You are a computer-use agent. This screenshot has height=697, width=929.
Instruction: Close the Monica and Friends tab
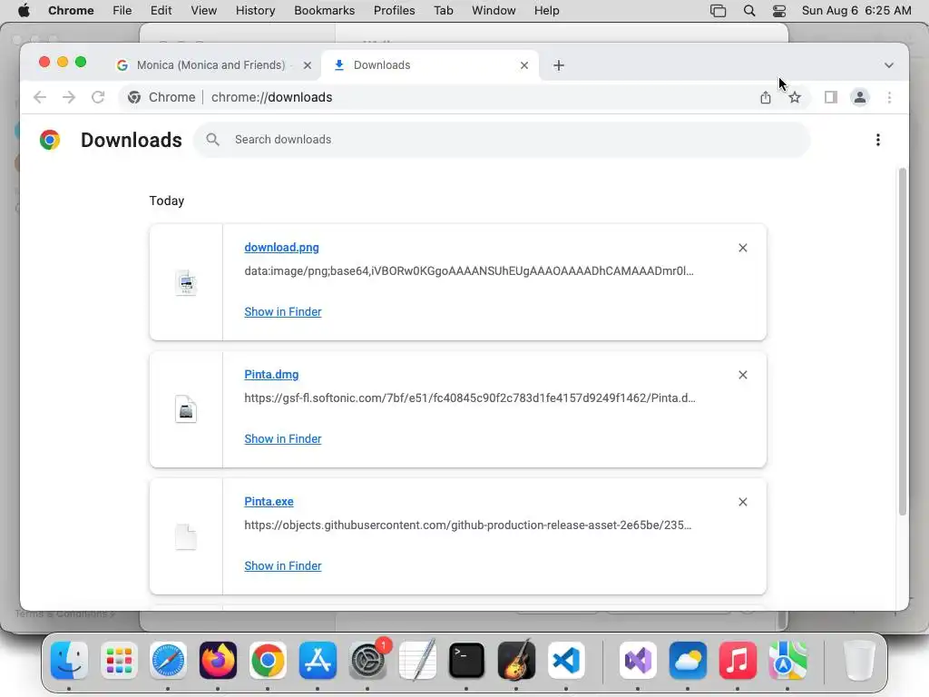(x=307, y=65)
